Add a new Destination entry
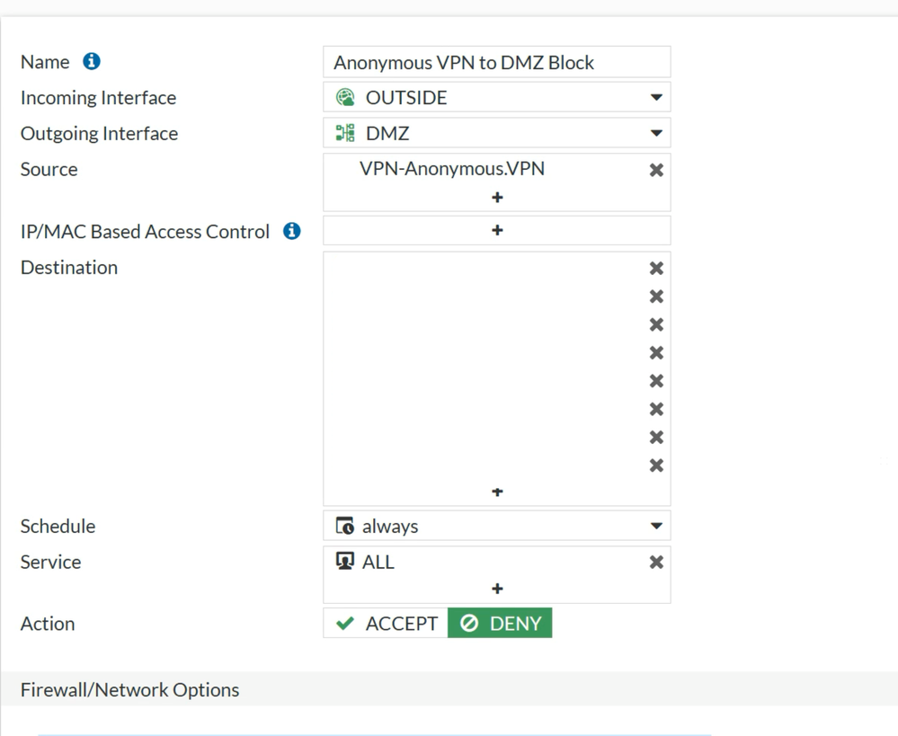This screenshot has height=736, width=898. click(x=497, y=492)
